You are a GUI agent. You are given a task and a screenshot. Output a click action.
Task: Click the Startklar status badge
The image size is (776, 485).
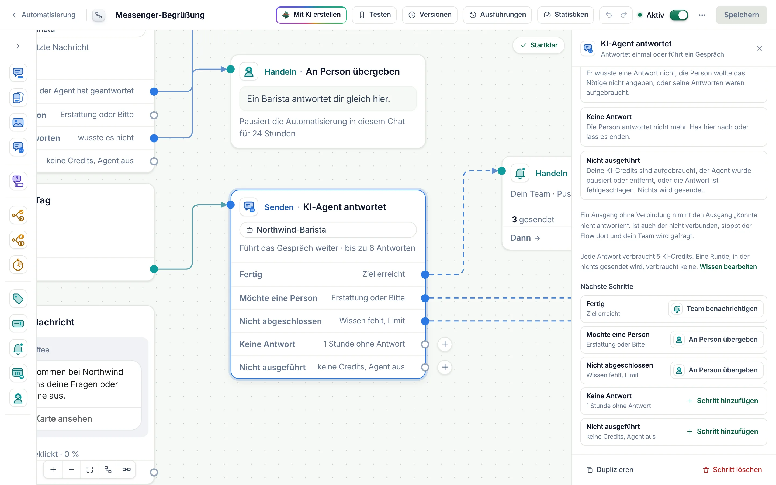point(539,45)
